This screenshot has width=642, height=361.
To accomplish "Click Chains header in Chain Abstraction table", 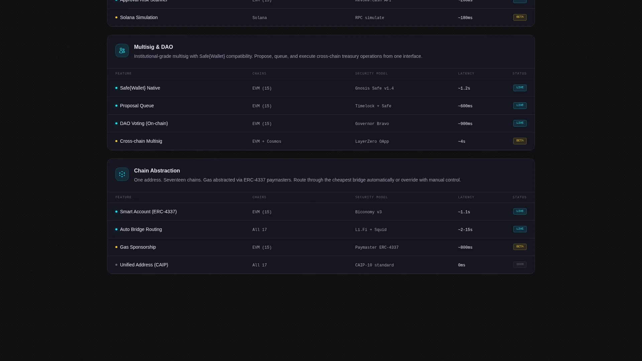I will [x=259, y=197].
